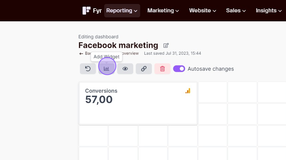This screenshot has height=160, width=286.
Task: Click the undo changes icon button
Action: (88, 69)
